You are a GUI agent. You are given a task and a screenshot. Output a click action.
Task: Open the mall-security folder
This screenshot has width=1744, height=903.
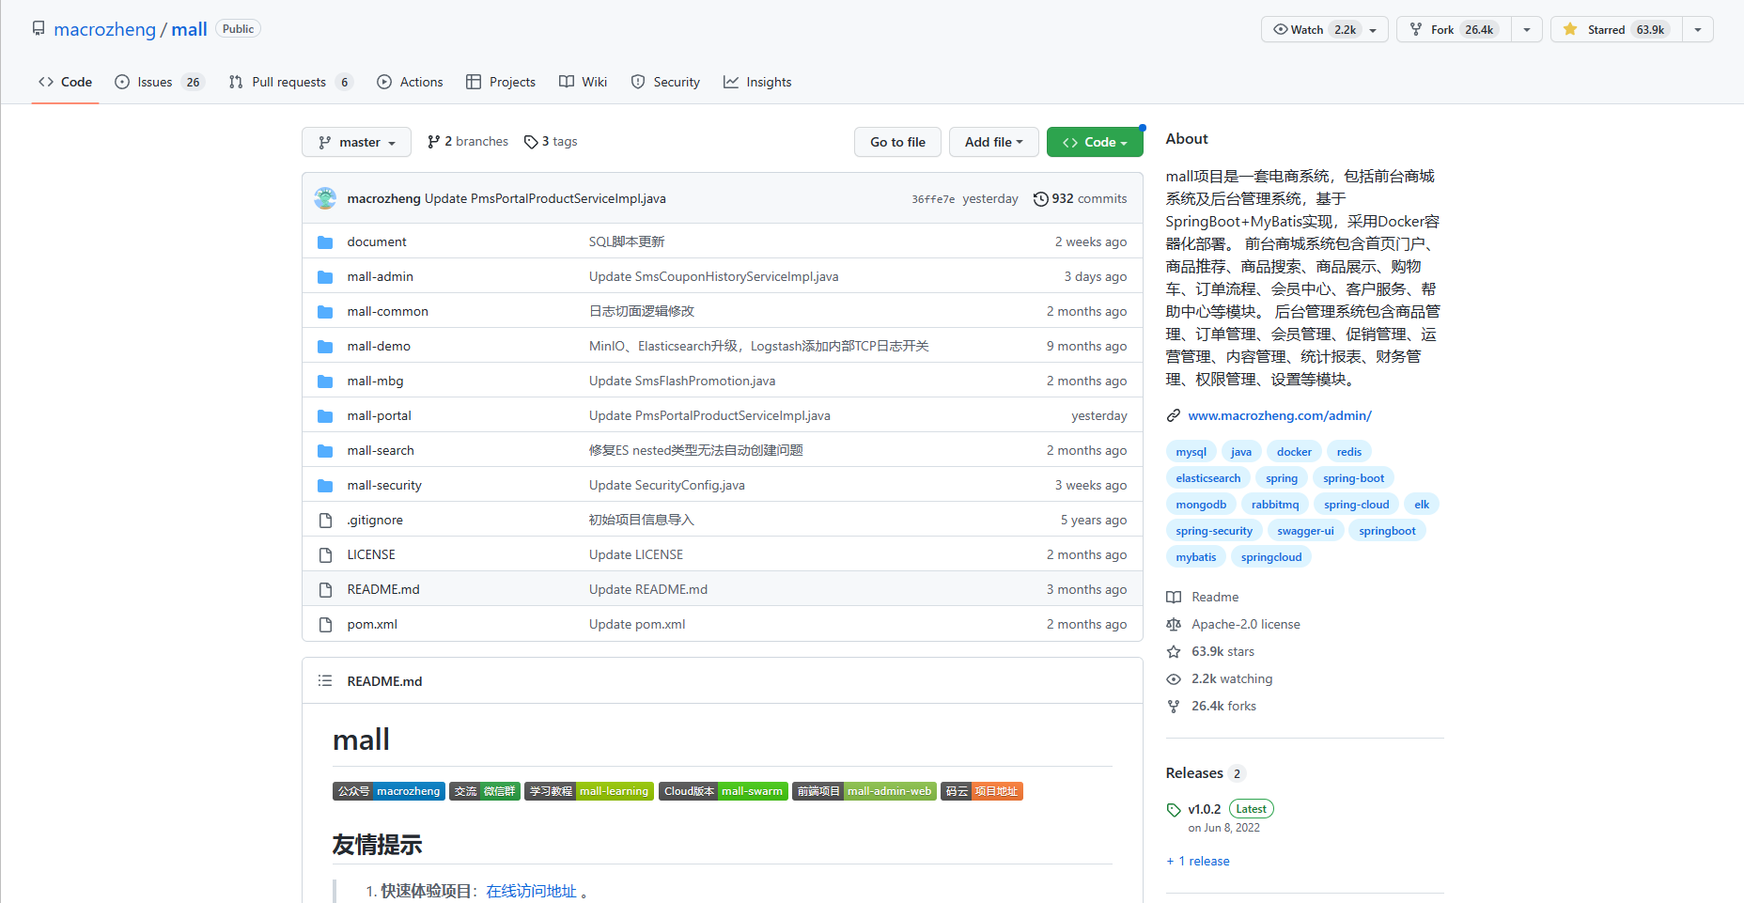coord(384,485)
